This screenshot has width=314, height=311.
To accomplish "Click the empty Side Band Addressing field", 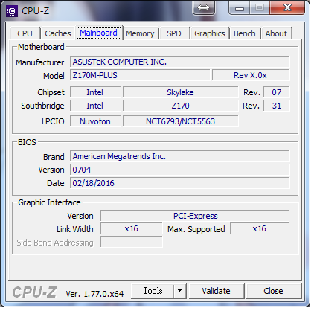I will (x=132, y=242).
